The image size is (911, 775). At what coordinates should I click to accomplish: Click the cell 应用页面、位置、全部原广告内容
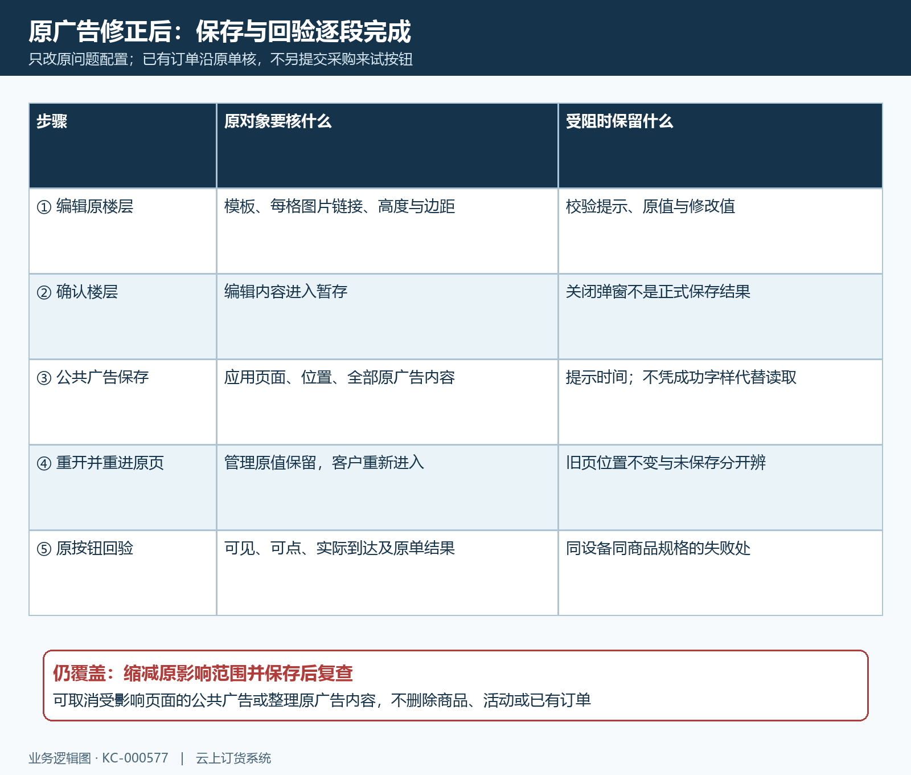pyautogui.click(x=387, y=402)
